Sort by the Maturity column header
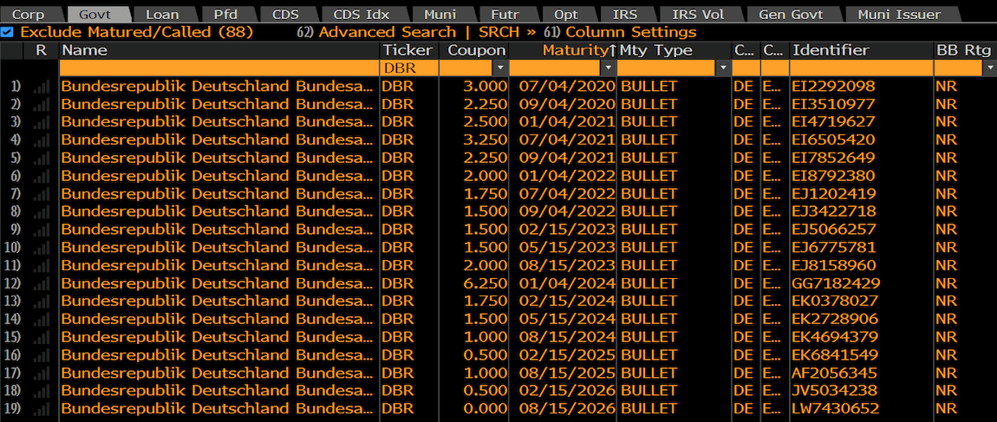This screenshot has width=997, height=422. point(563,51)
